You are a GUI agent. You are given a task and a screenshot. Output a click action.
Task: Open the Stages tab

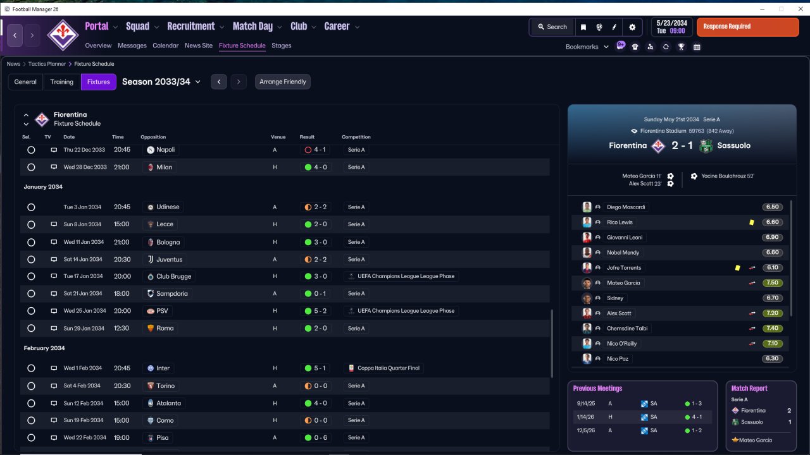pos(282,45)
